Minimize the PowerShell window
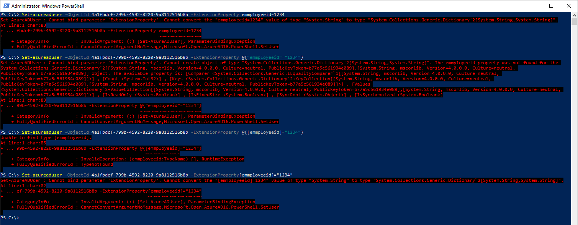 [533, 6]
